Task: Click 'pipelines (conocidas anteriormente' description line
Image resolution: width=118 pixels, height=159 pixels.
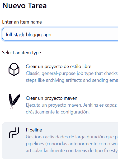Action: 72,144
